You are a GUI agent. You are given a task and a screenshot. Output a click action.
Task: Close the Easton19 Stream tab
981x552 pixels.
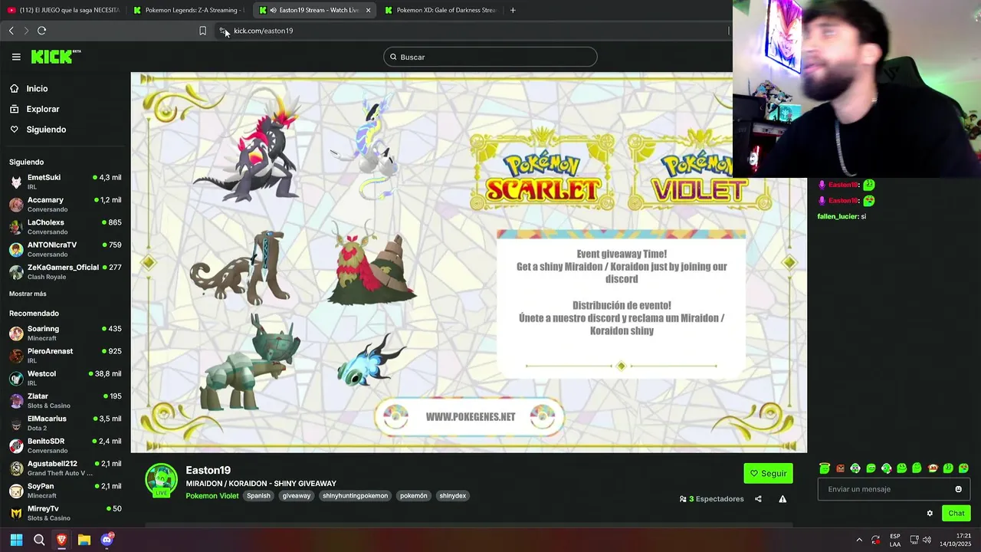coord(369,10)
